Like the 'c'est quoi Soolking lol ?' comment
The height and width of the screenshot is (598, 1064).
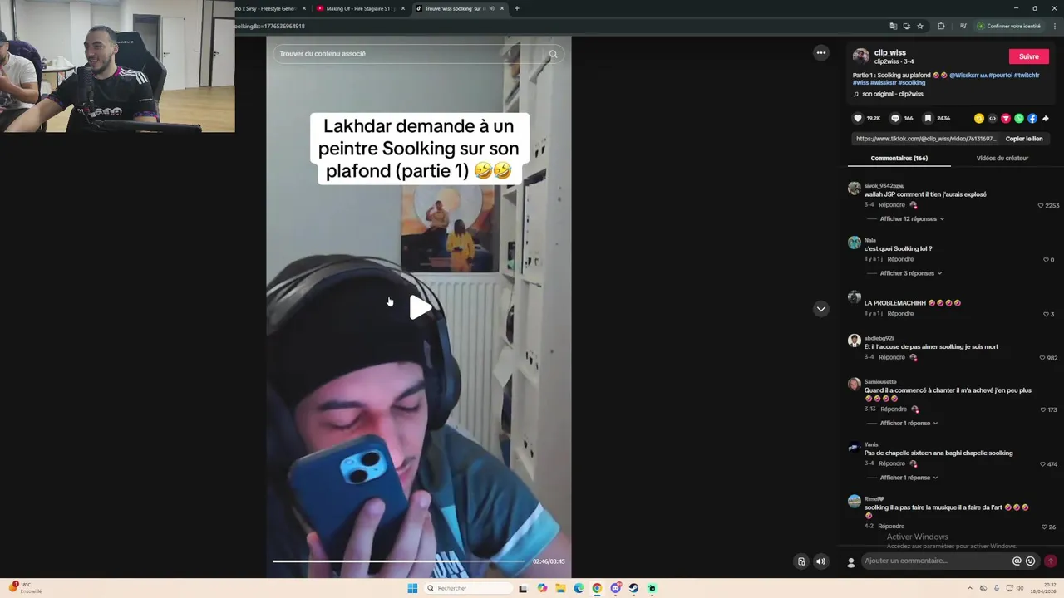[1046, 260]
